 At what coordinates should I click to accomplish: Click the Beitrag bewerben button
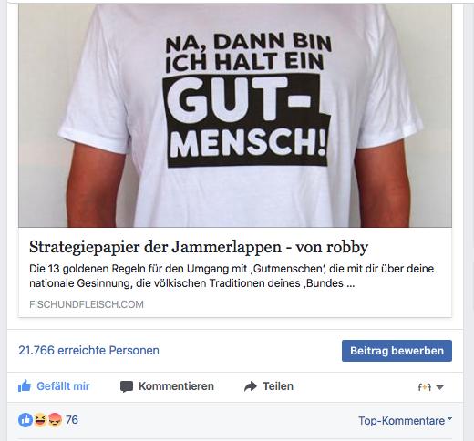point(397,351)
